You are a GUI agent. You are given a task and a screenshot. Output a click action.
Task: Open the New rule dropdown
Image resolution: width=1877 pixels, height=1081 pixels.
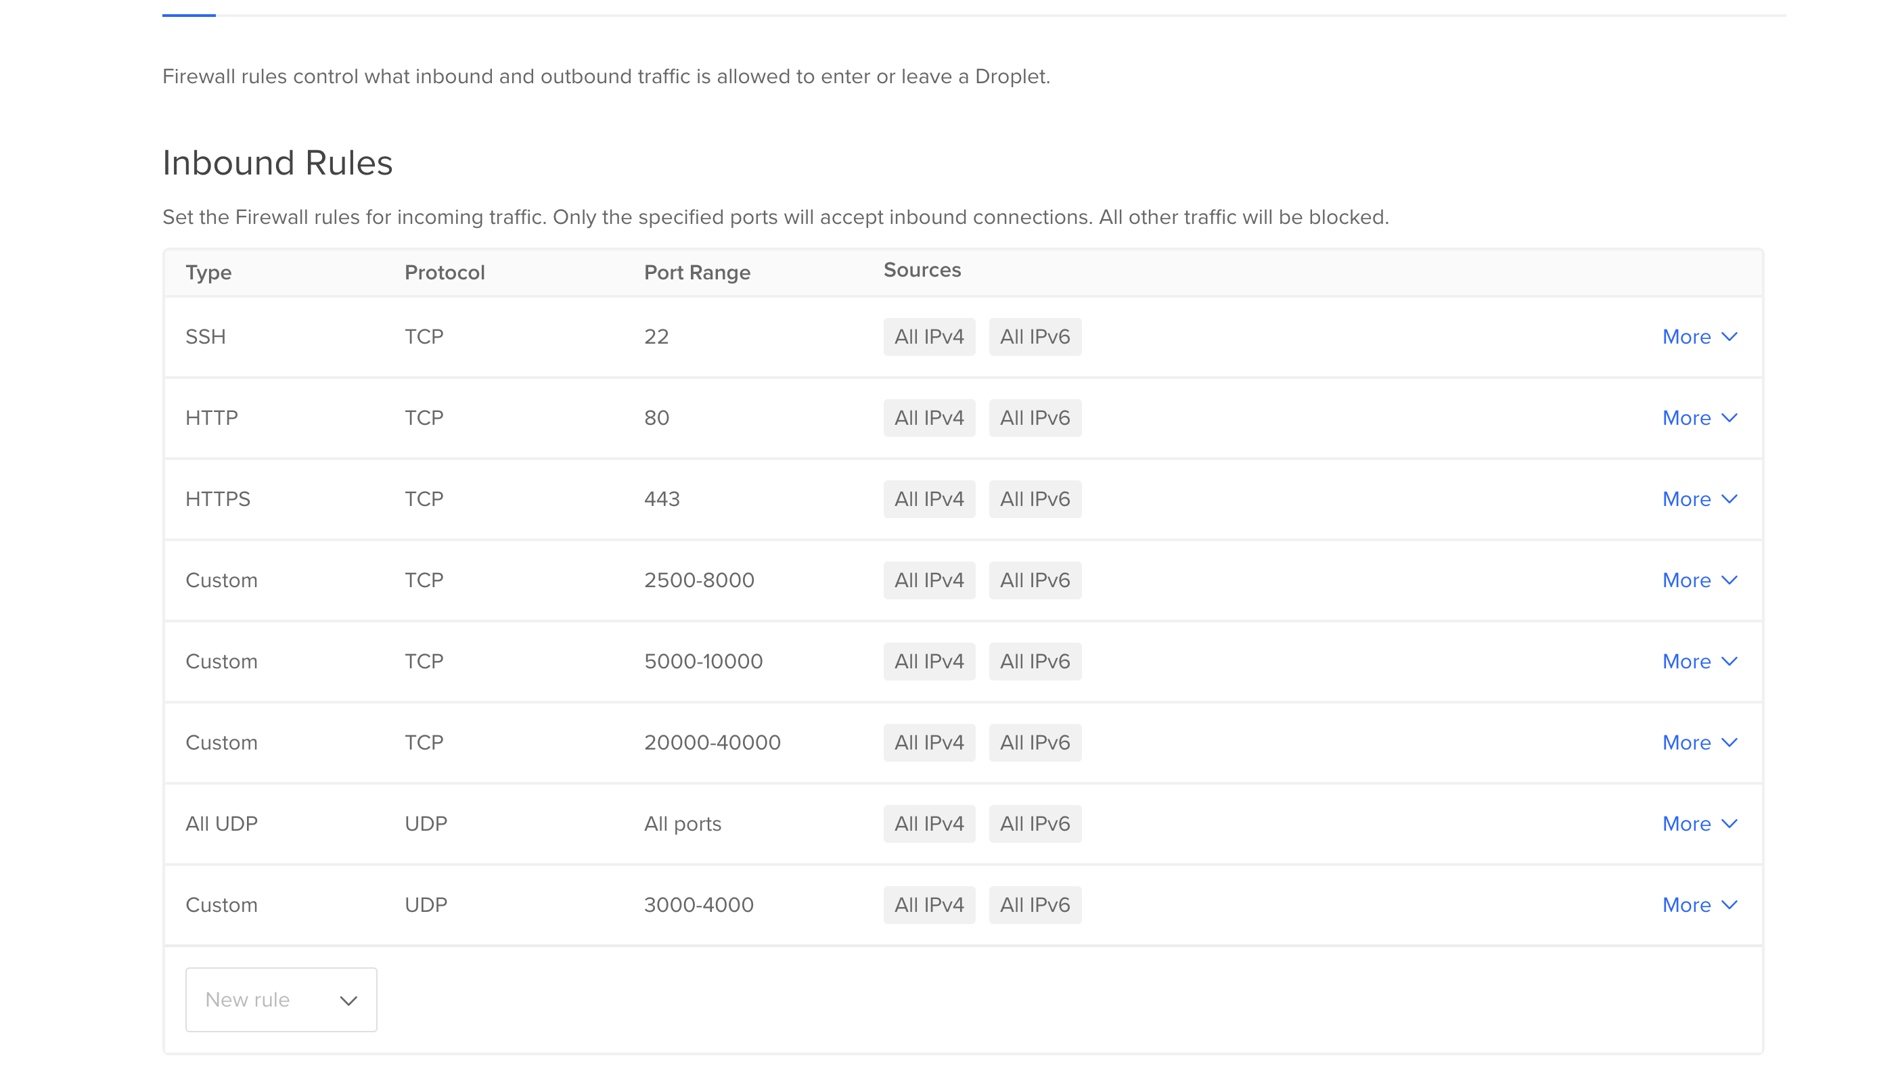(x=281, y=999)
